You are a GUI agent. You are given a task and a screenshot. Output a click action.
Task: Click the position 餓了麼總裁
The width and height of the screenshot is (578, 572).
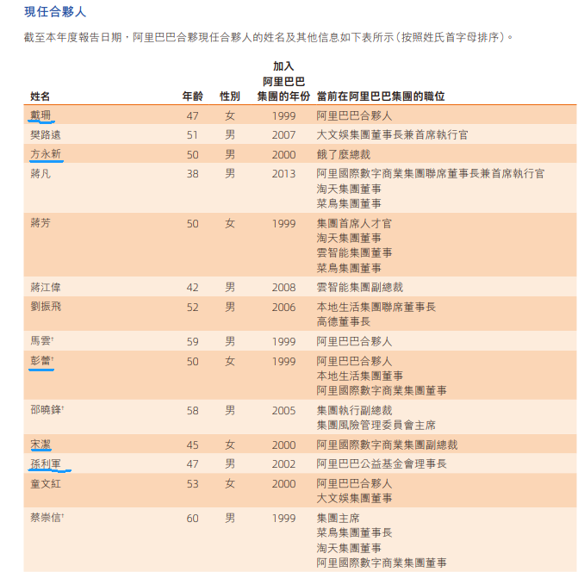point(344,154)
